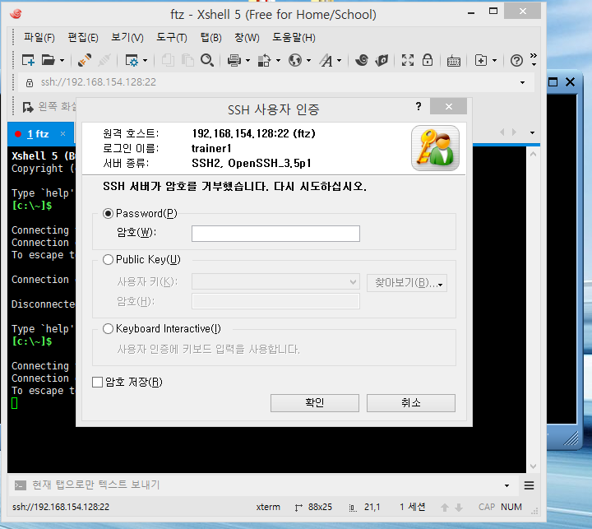Viewport: 592px width, 529px height.
Task: Click the padlock Lock Screen icon
Action: pyautogui.click(x=428, y=60)
